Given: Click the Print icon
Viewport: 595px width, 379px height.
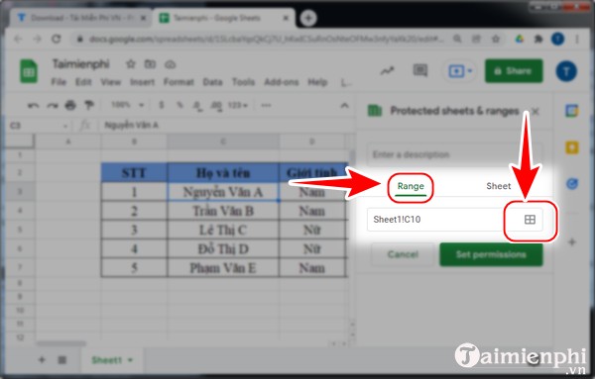Looking at the screenshot, I should pos(70,105).
